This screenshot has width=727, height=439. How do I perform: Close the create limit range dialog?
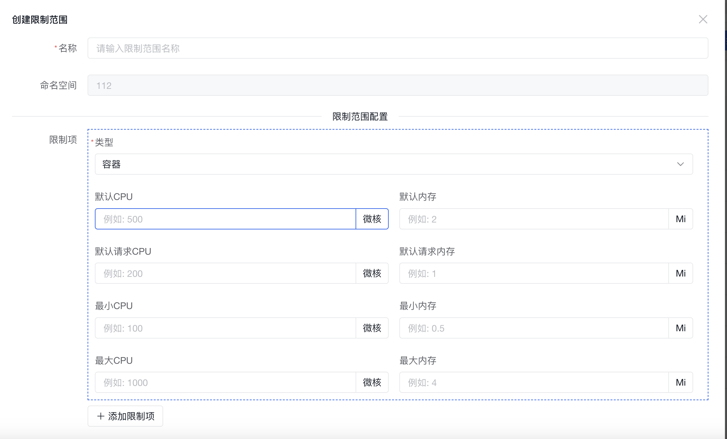tap(703, 20)
